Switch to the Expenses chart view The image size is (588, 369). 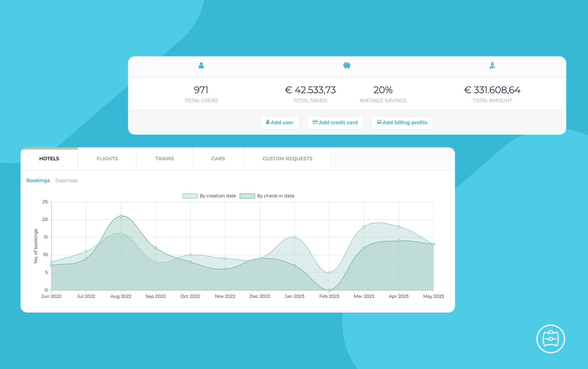pyautogui.click(x=67, y=180)
